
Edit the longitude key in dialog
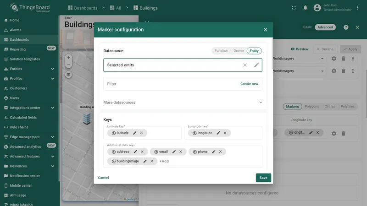click(x=218, y=133)
